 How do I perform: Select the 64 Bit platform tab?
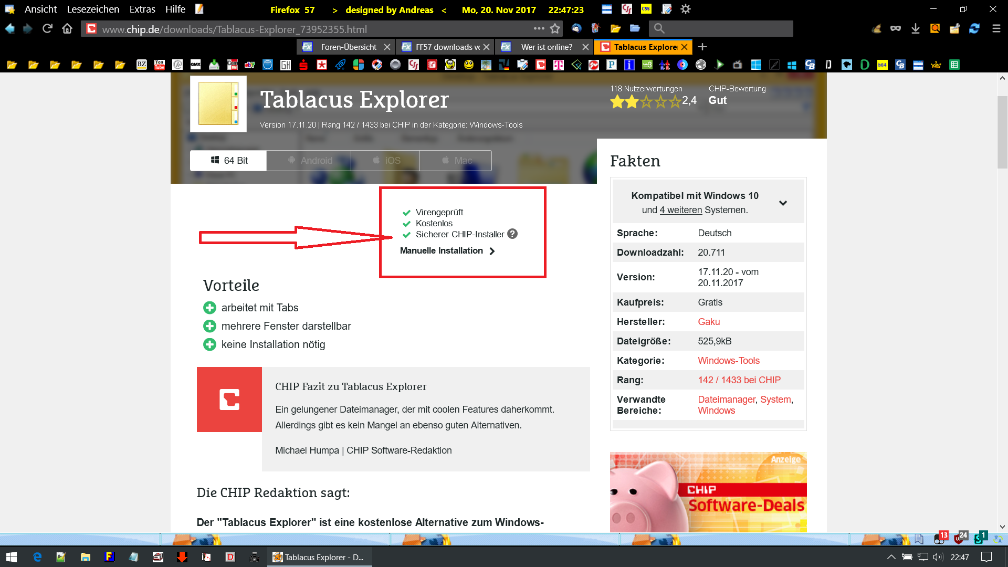pyautogui.click(x=228, y=161)
